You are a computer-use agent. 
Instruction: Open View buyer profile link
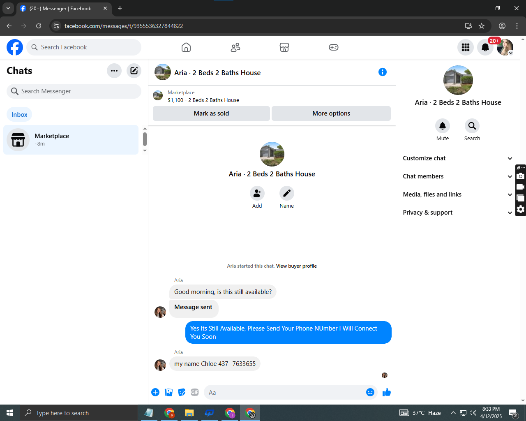coord(296,266)
